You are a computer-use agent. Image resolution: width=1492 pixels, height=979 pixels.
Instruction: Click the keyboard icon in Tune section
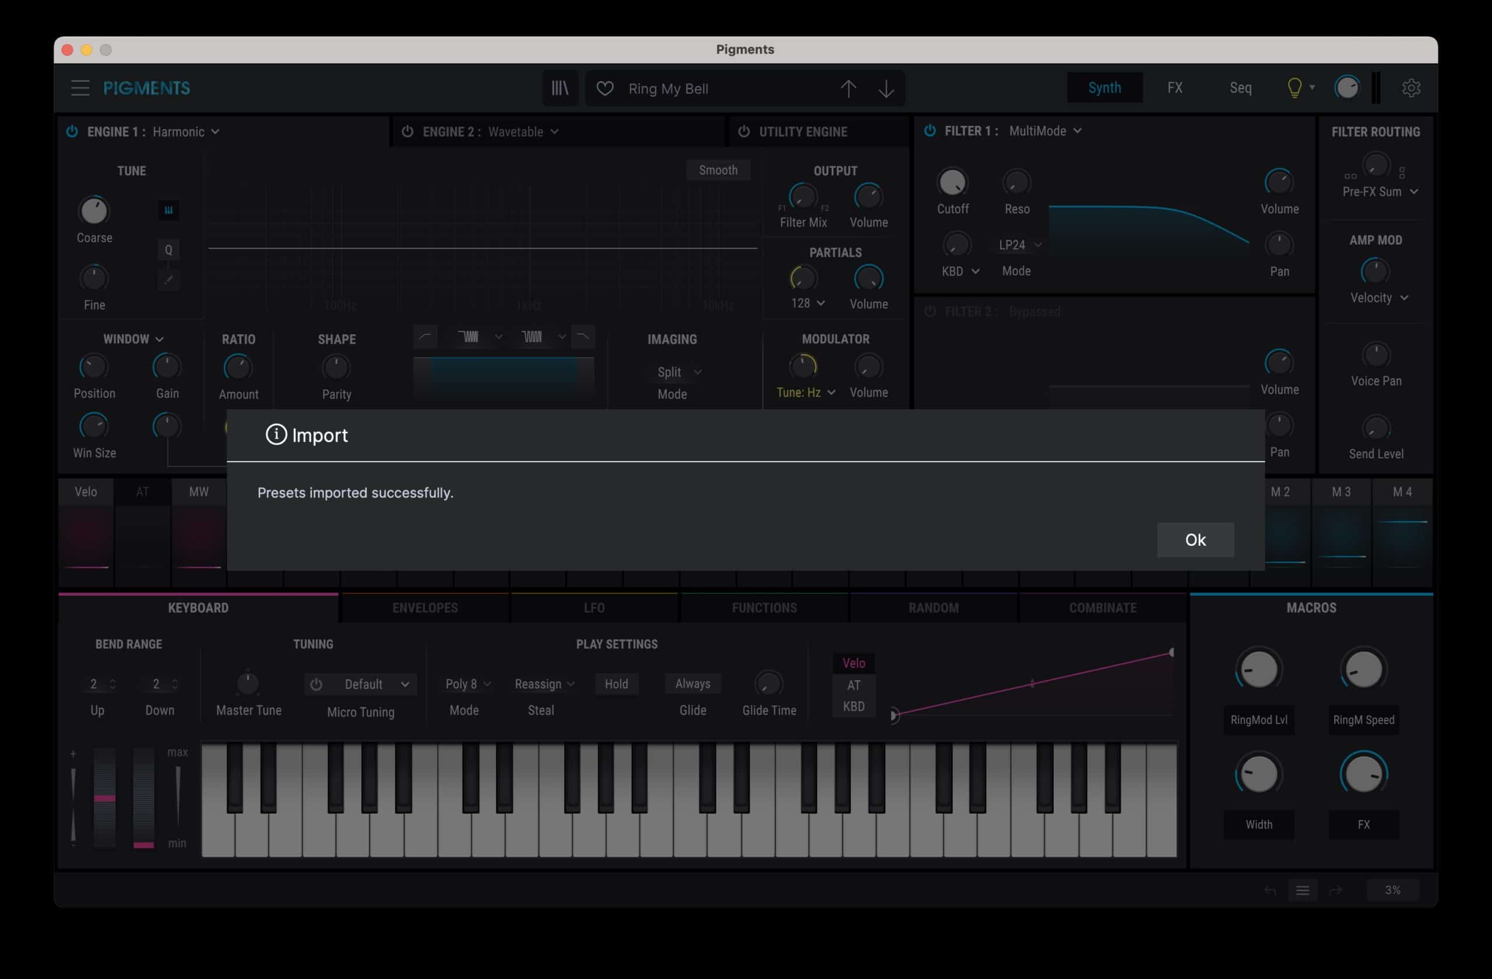pyautogui.click(x=168, y=210)
